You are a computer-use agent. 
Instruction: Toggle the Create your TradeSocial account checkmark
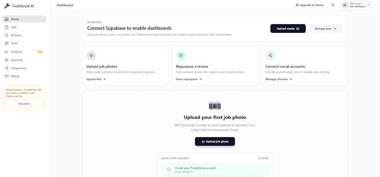169,169
